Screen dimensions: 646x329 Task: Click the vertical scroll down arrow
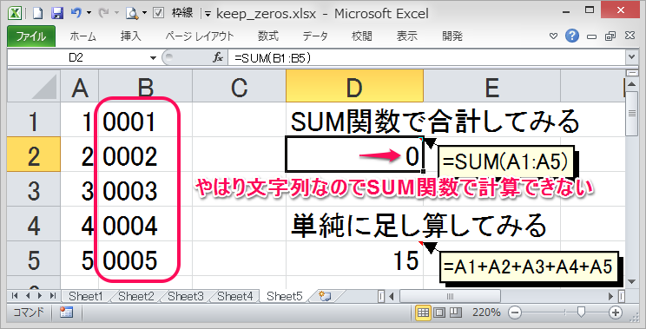pos(630,281)
